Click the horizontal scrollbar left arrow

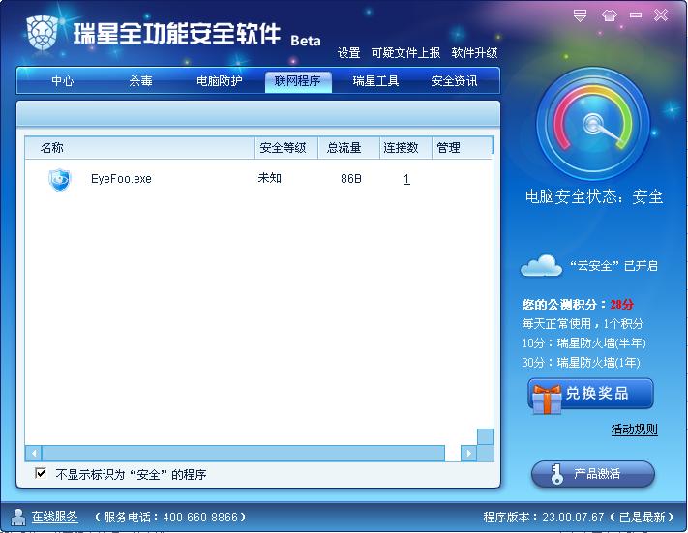pyautogui.click(x=33, y=453)
